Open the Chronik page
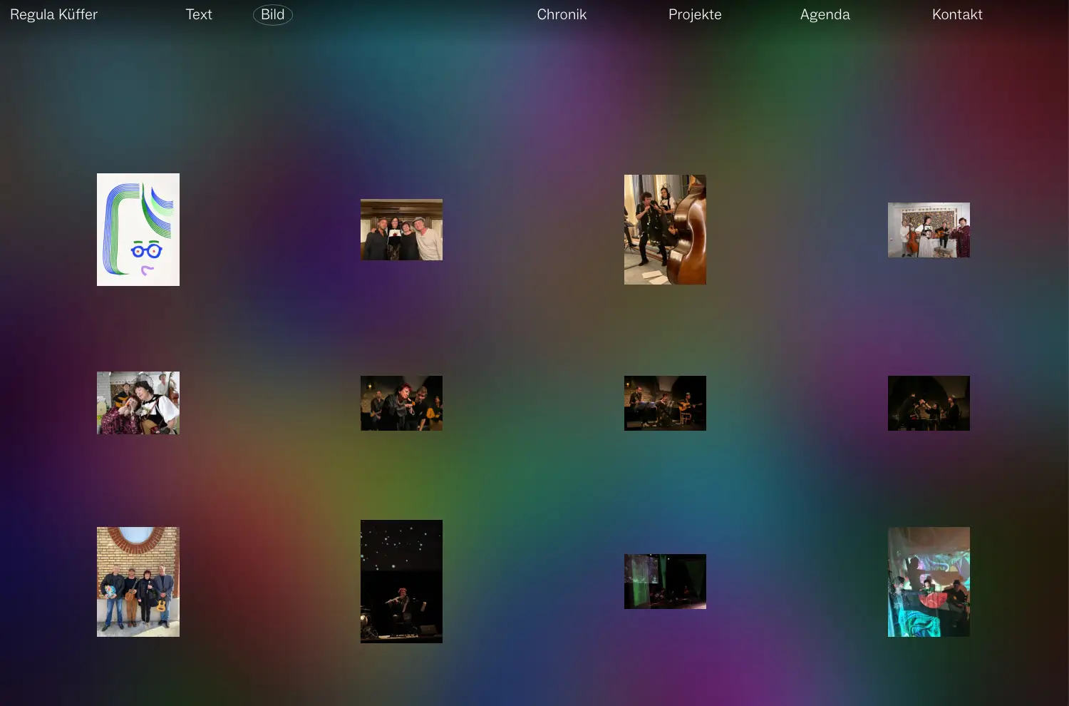 [x=562, y=14]
